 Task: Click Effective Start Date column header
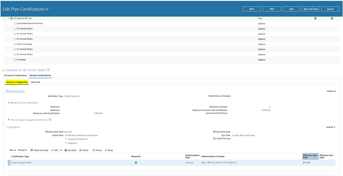coord(310,156)
